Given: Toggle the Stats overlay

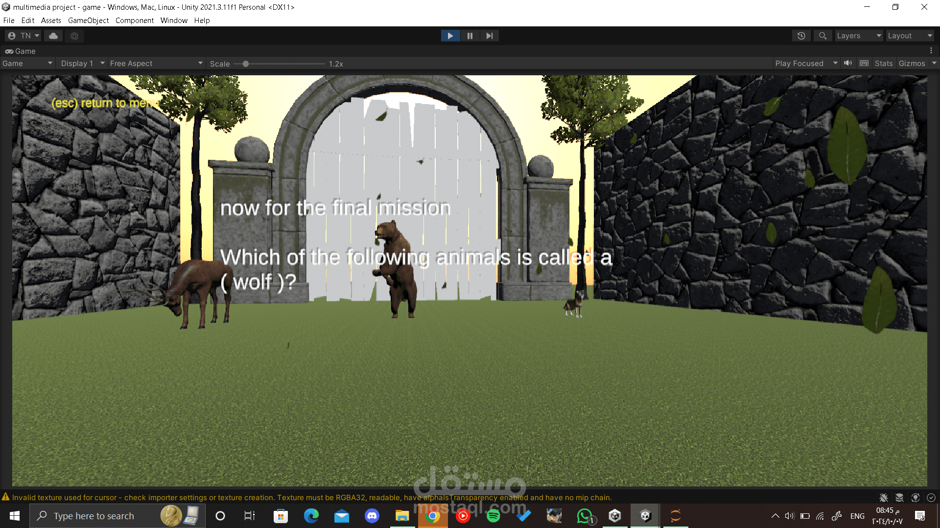Looking at the screenshot, I should click(x=883, y=64).
